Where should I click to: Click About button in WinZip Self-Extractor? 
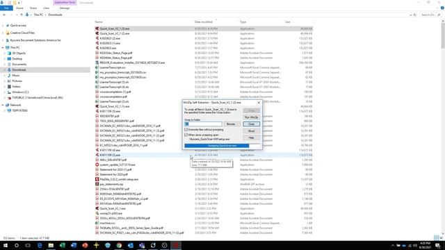tap(251, 131)
